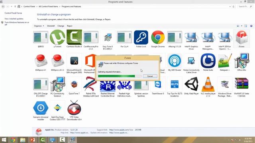Select the Camtasia Studio 8 icon
This screenshot has width=255, height=143.
[74, 37]
